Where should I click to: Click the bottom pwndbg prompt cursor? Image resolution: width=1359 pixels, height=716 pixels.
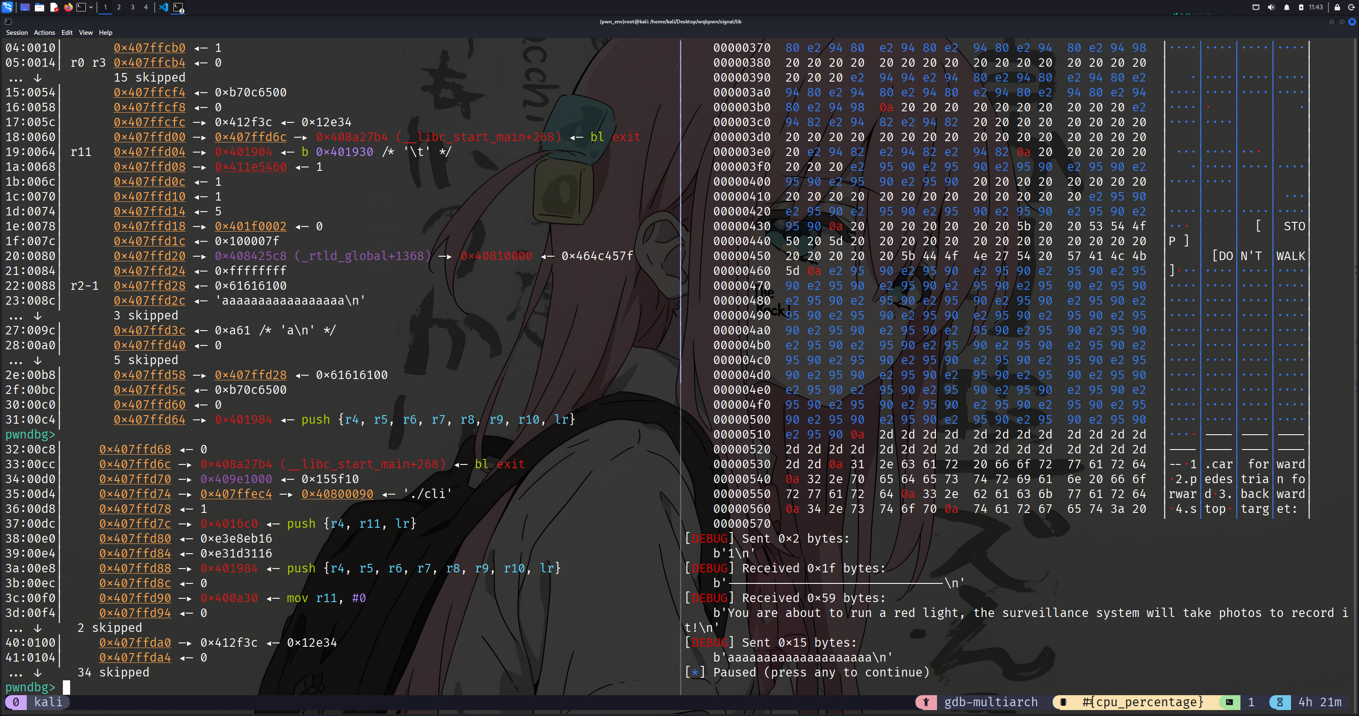tap(66, 687)
